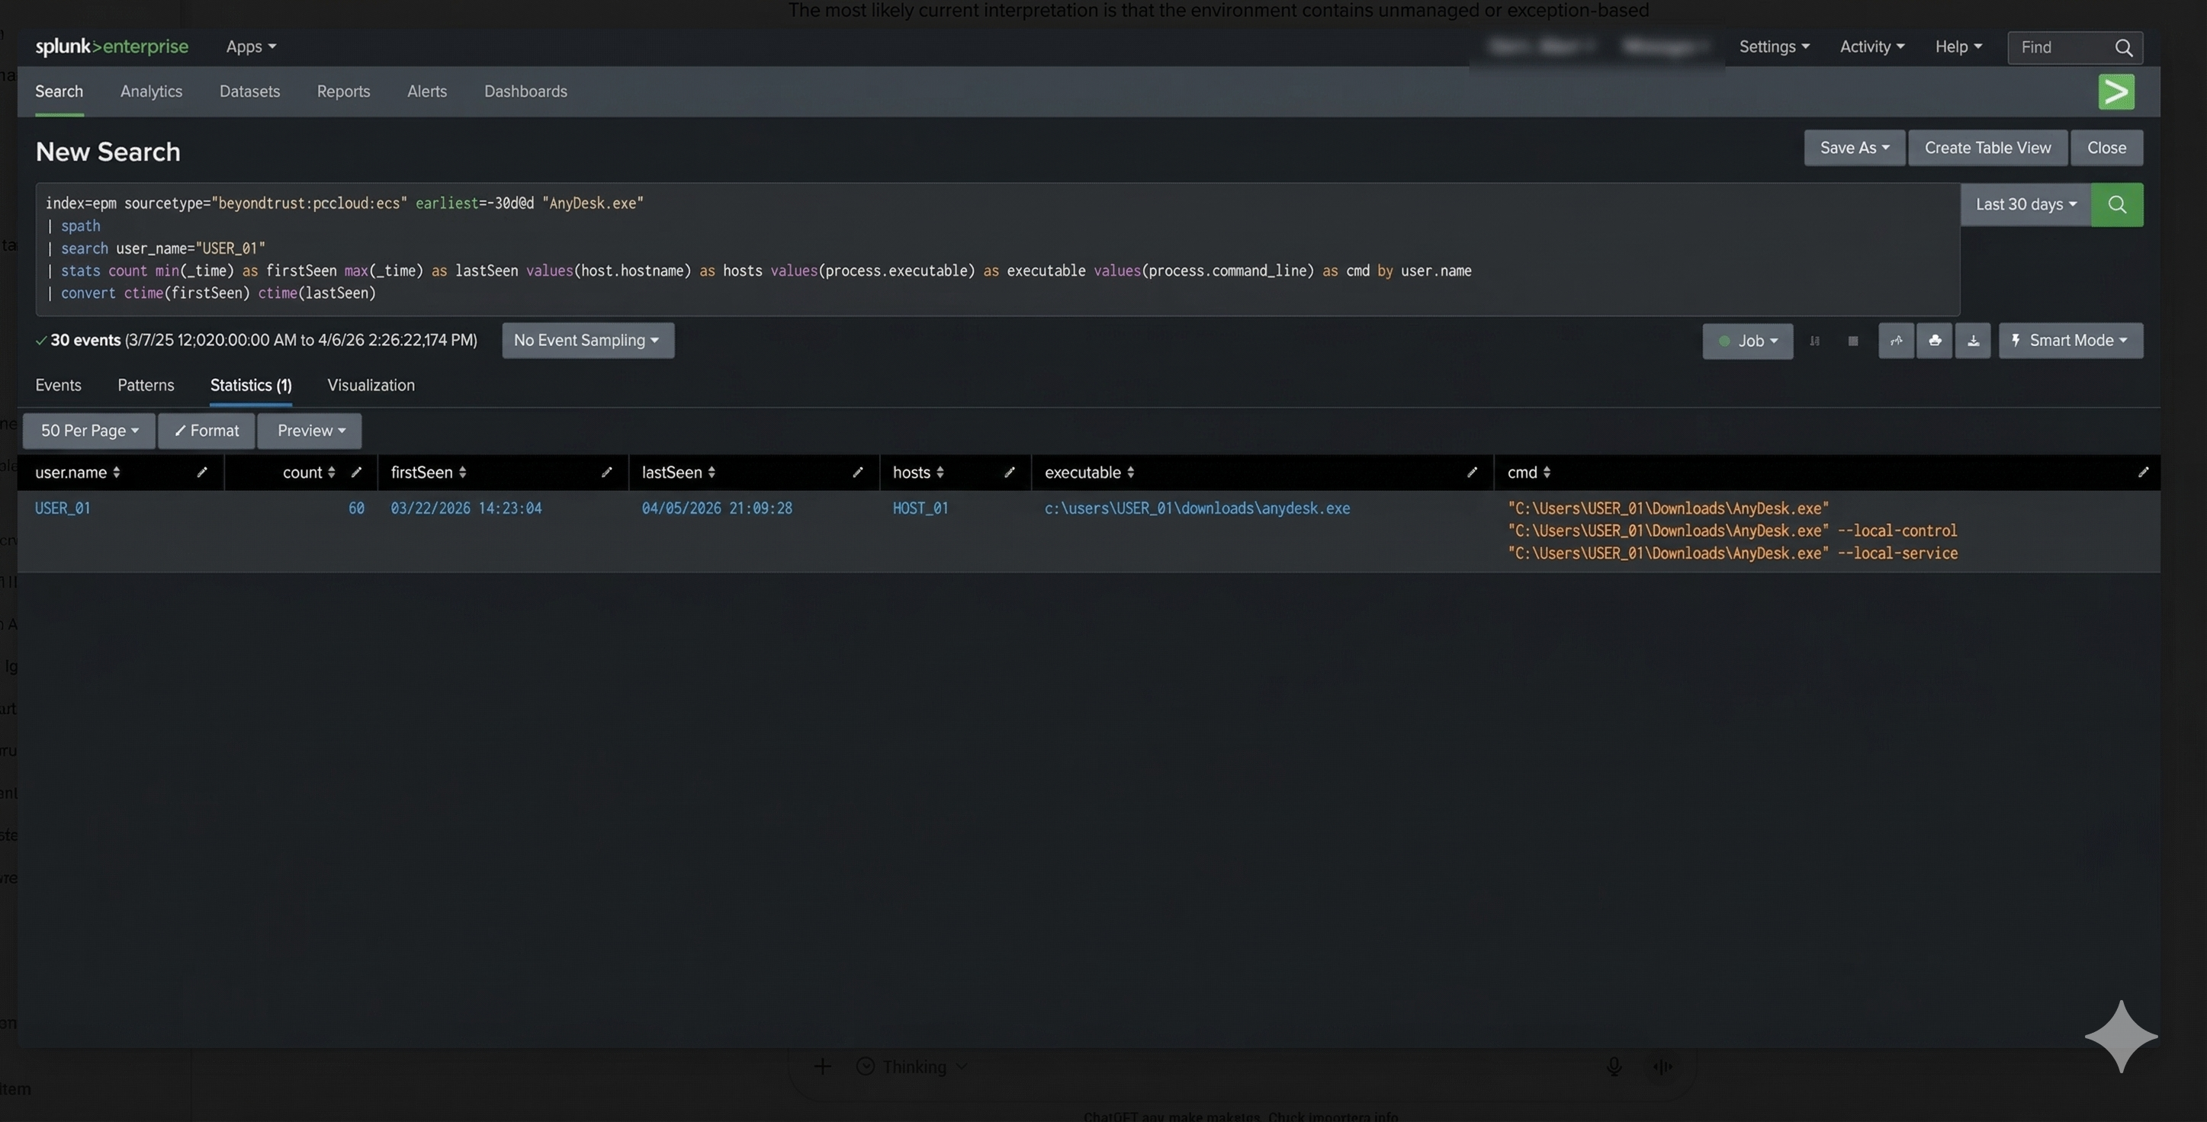The width and height of the screenshot is (2207, 1122).
Task: Click the pause job icon
Action: (1814, 341)
